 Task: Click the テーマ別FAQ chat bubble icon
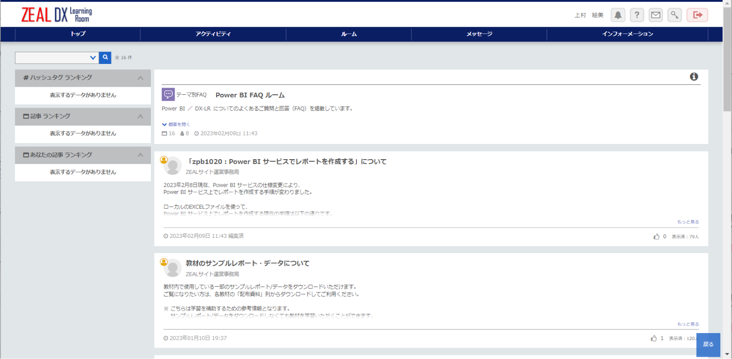(x=168, y=94)
